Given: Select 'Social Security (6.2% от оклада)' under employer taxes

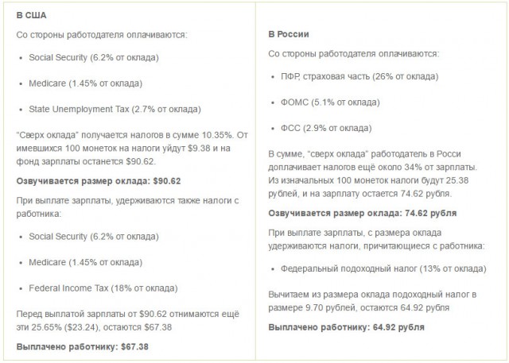Looking at the screenshot, I should (x=94, y=57).
